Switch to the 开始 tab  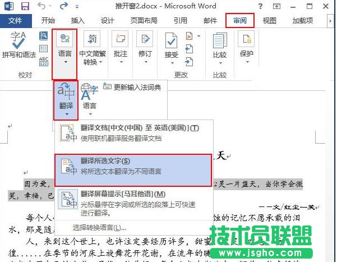(48, 21)
